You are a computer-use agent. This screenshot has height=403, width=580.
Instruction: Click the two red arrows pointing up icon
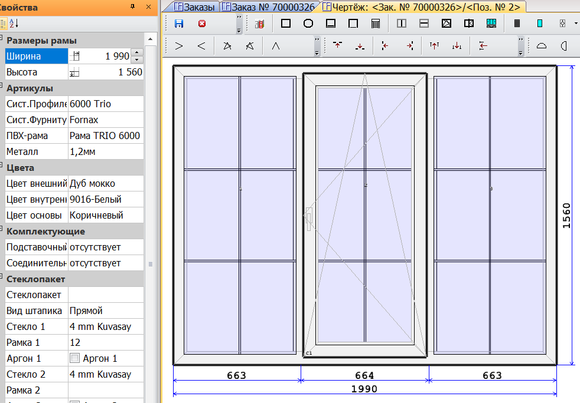coord(434,46)
